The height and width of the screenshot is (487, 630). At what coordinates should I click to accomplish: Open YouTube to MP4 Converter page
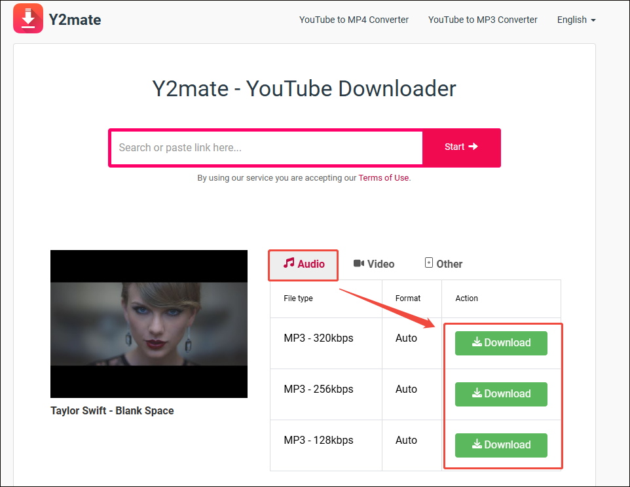(354, 20)
